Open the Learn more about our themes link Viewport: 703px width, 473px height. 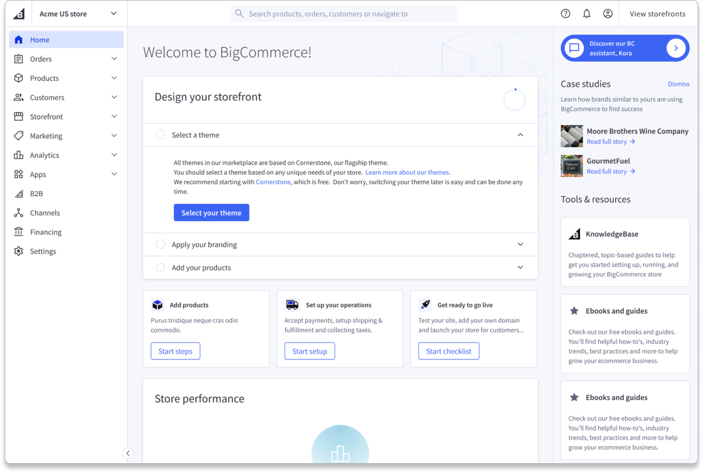point(408,172)
